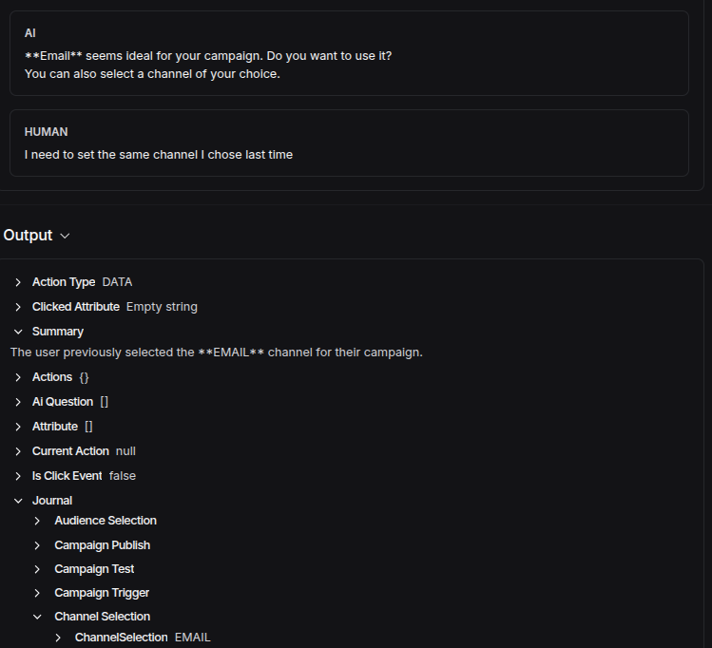Expand the Current Action row
Screen dimensions: 712x648
pos(18,451)
